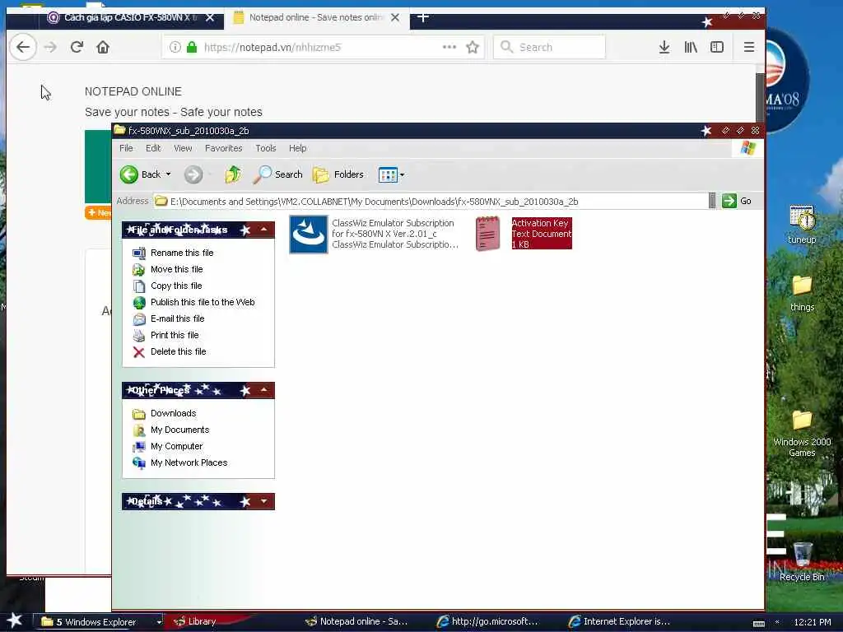Open Windows Explorer taskbar group
Image resolution: width=843 pixels, height=632 pixels.
click(100, 622)
